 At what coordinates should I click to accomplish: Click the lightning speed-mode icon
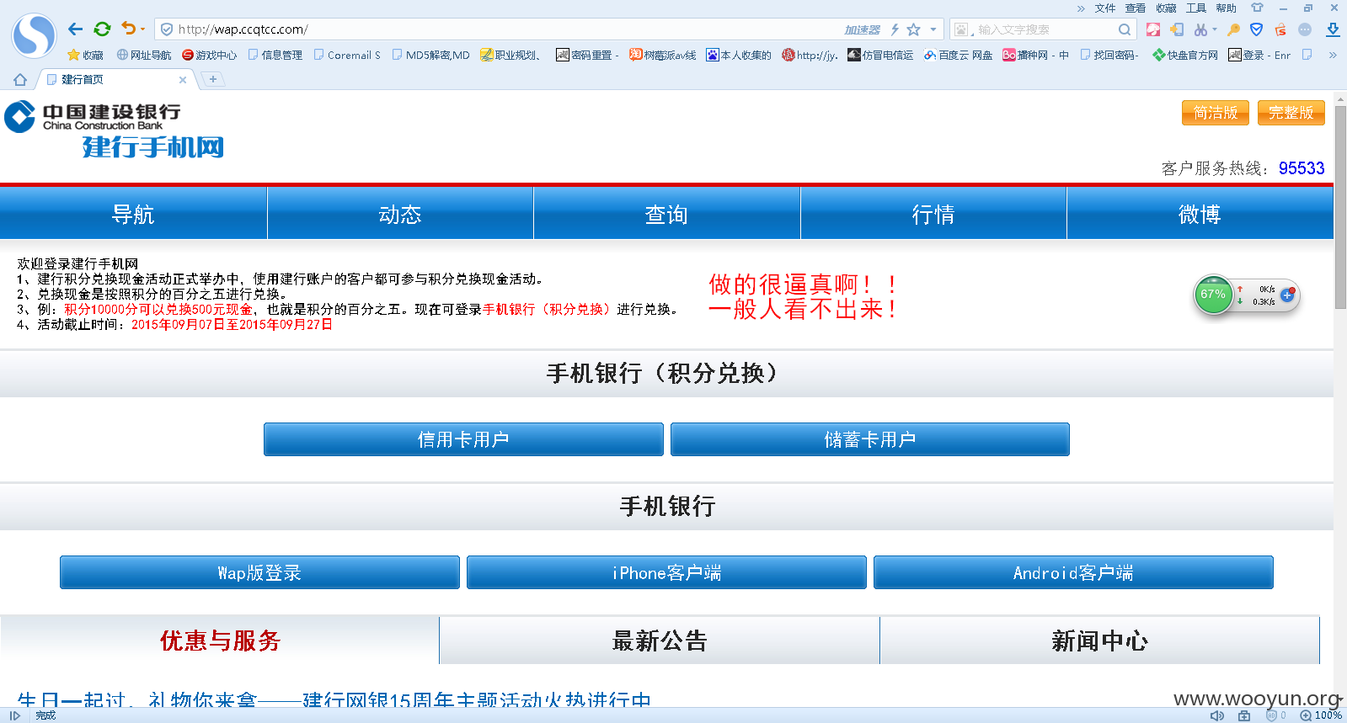[x=895, y=29]
